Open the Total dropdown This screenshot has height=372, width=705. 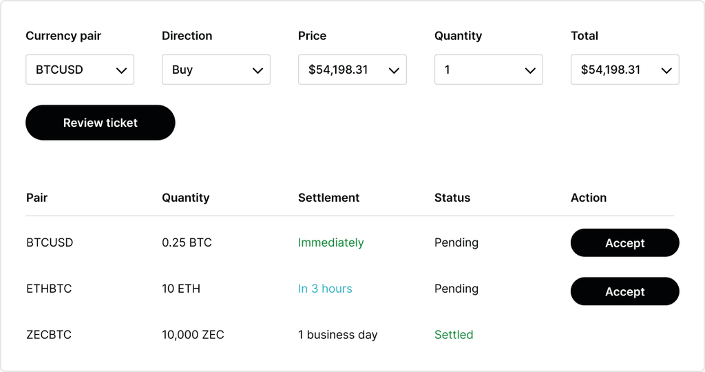(625, 70)
